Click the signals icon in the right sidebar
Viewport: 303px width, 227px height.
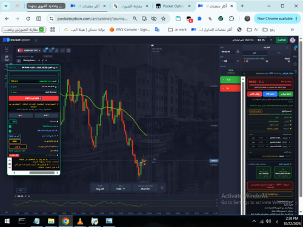(x=295, y=56)
